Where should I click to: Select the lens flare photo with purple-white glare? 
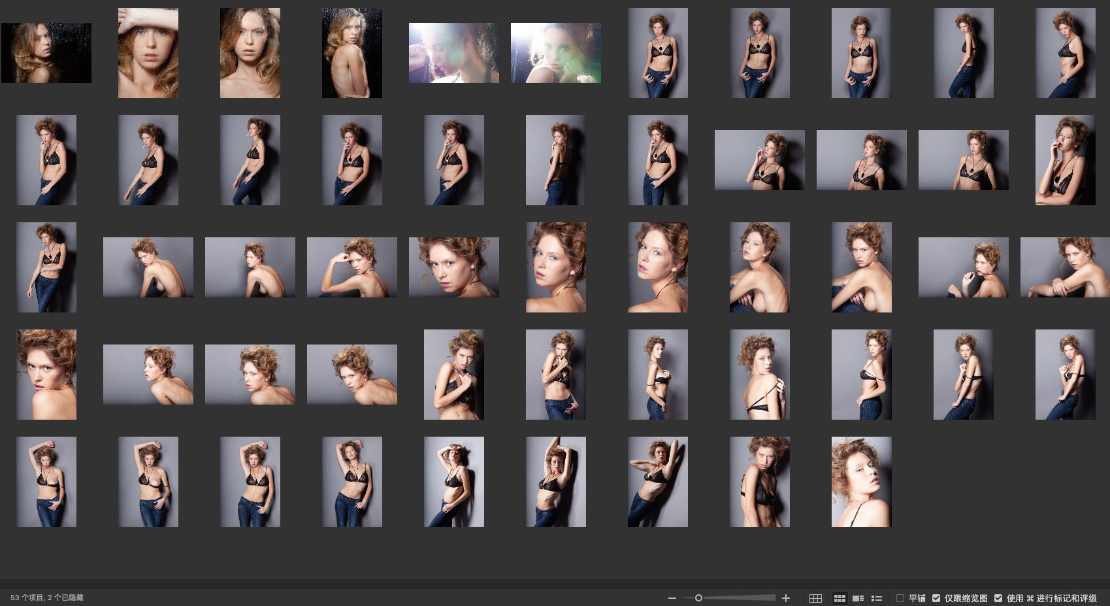point(454,53)
